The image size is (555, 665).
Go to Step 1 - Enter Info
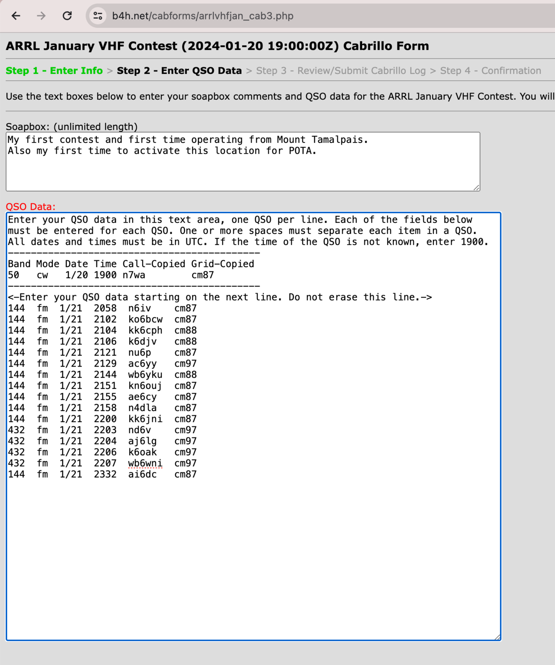pos(54,71)
